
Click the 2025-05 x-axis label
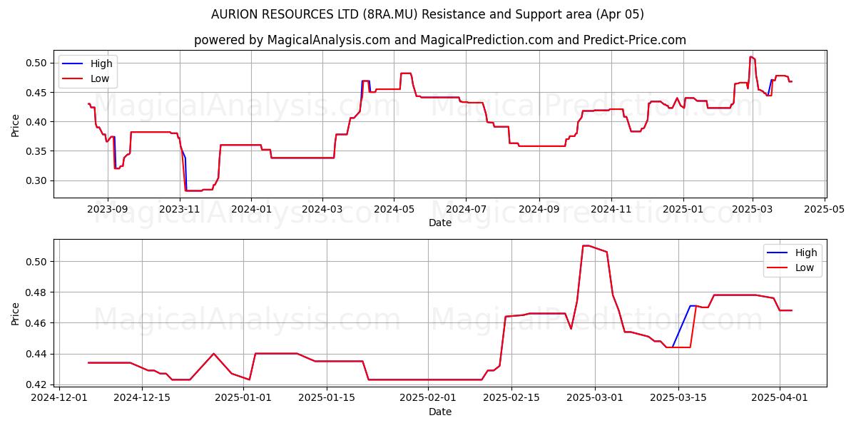825,209
